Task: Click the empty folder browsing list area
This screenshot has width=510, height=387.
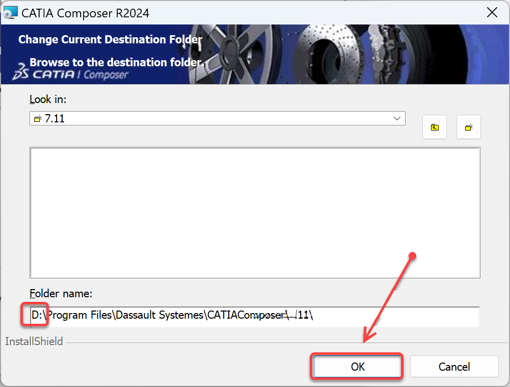Action: point(255,212)
